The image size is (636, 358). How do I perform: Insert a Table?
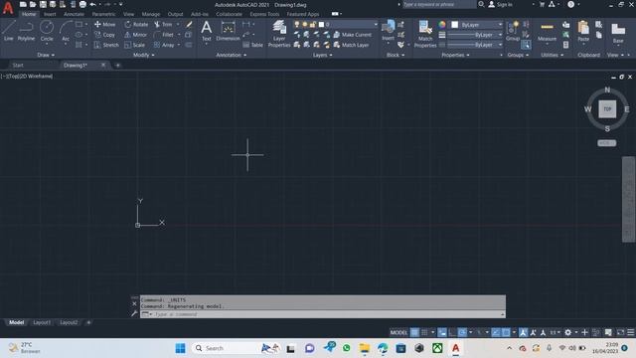tap(252, 45)
